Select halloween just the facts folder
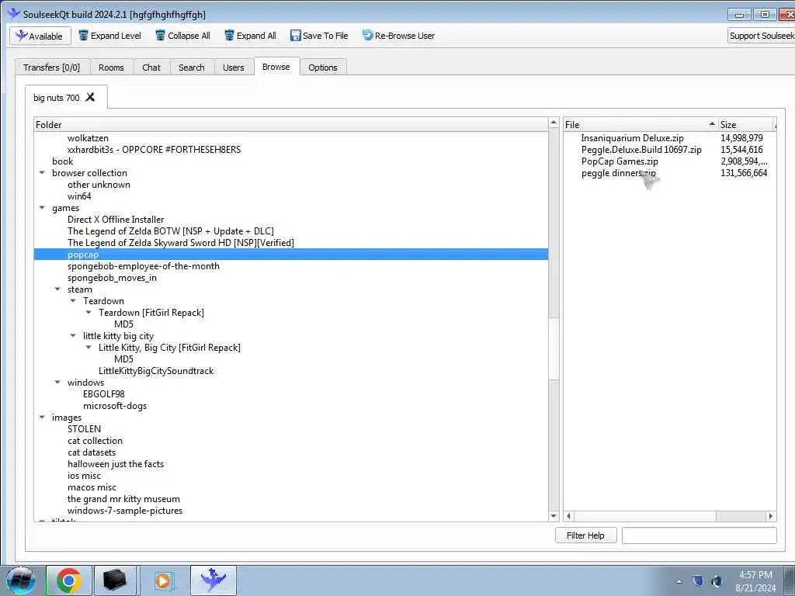The image size is (795, 596). (116, 464)
